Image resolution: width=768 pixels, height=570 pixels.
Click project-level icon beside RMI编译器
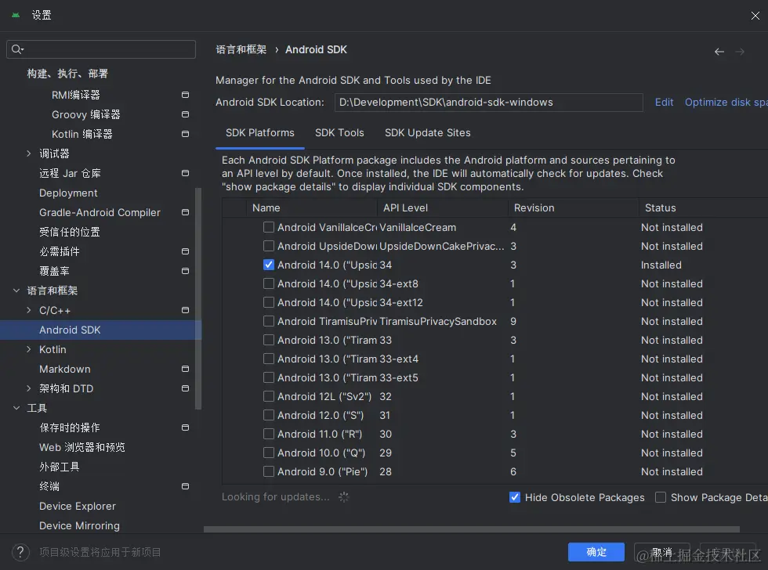pos(185,95)
